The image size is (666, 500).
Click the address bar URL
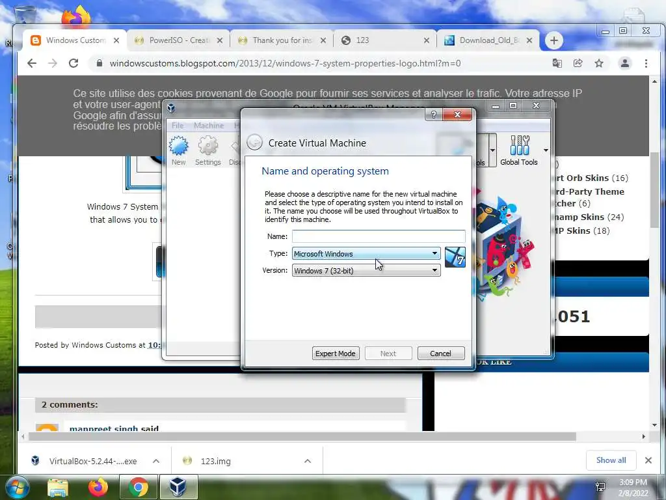pos(285,63)
